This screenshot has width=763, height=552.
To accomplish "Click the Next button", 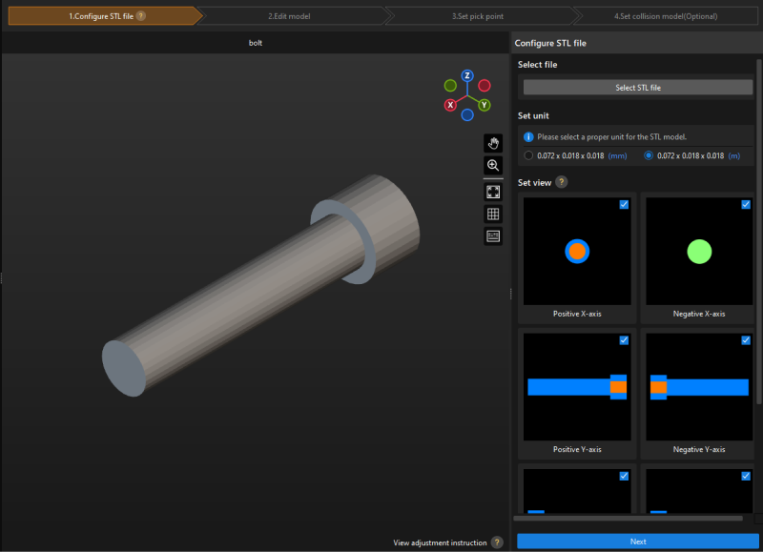I will click(637, 541).
